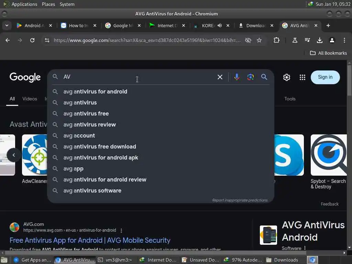Click the Feedback link
352x264 pixels.
(x=330, y=204)
